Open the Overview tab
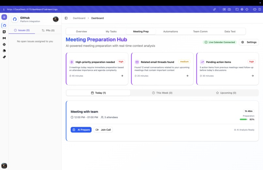 click(x=81, y=32)
